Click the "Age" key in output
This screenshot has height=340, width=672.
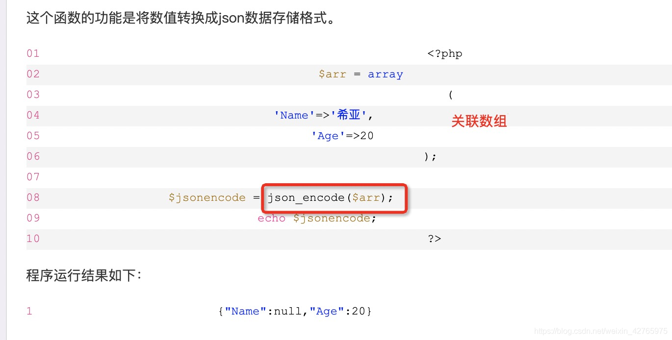point(326,311)
